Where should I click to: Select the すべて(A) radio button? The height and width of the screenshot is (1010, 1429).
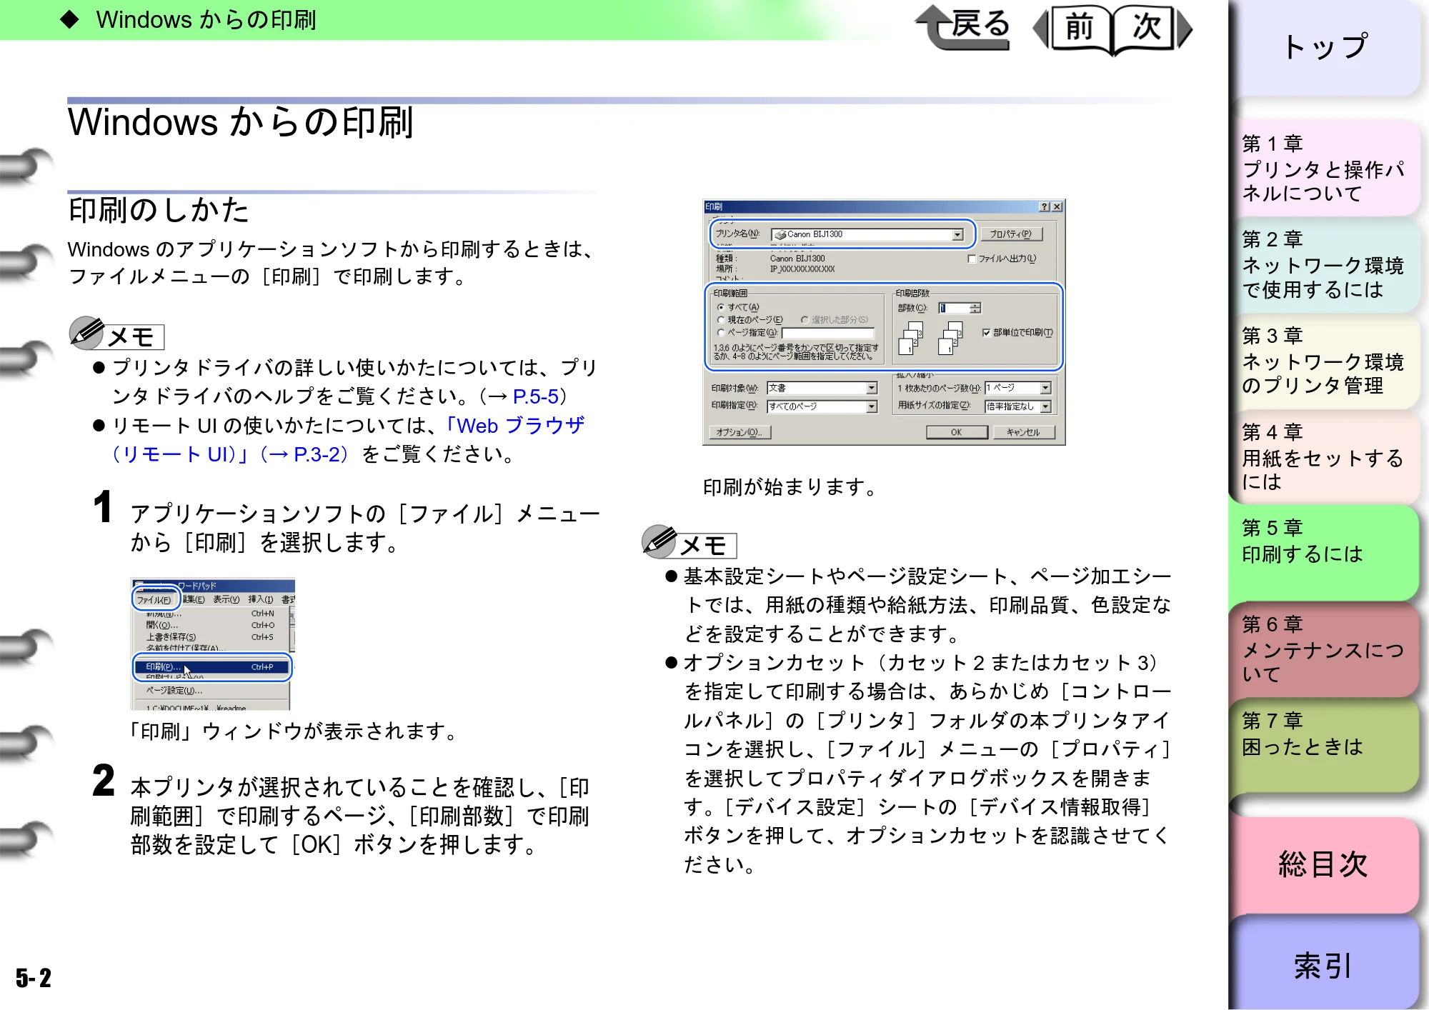pos(739,307)
